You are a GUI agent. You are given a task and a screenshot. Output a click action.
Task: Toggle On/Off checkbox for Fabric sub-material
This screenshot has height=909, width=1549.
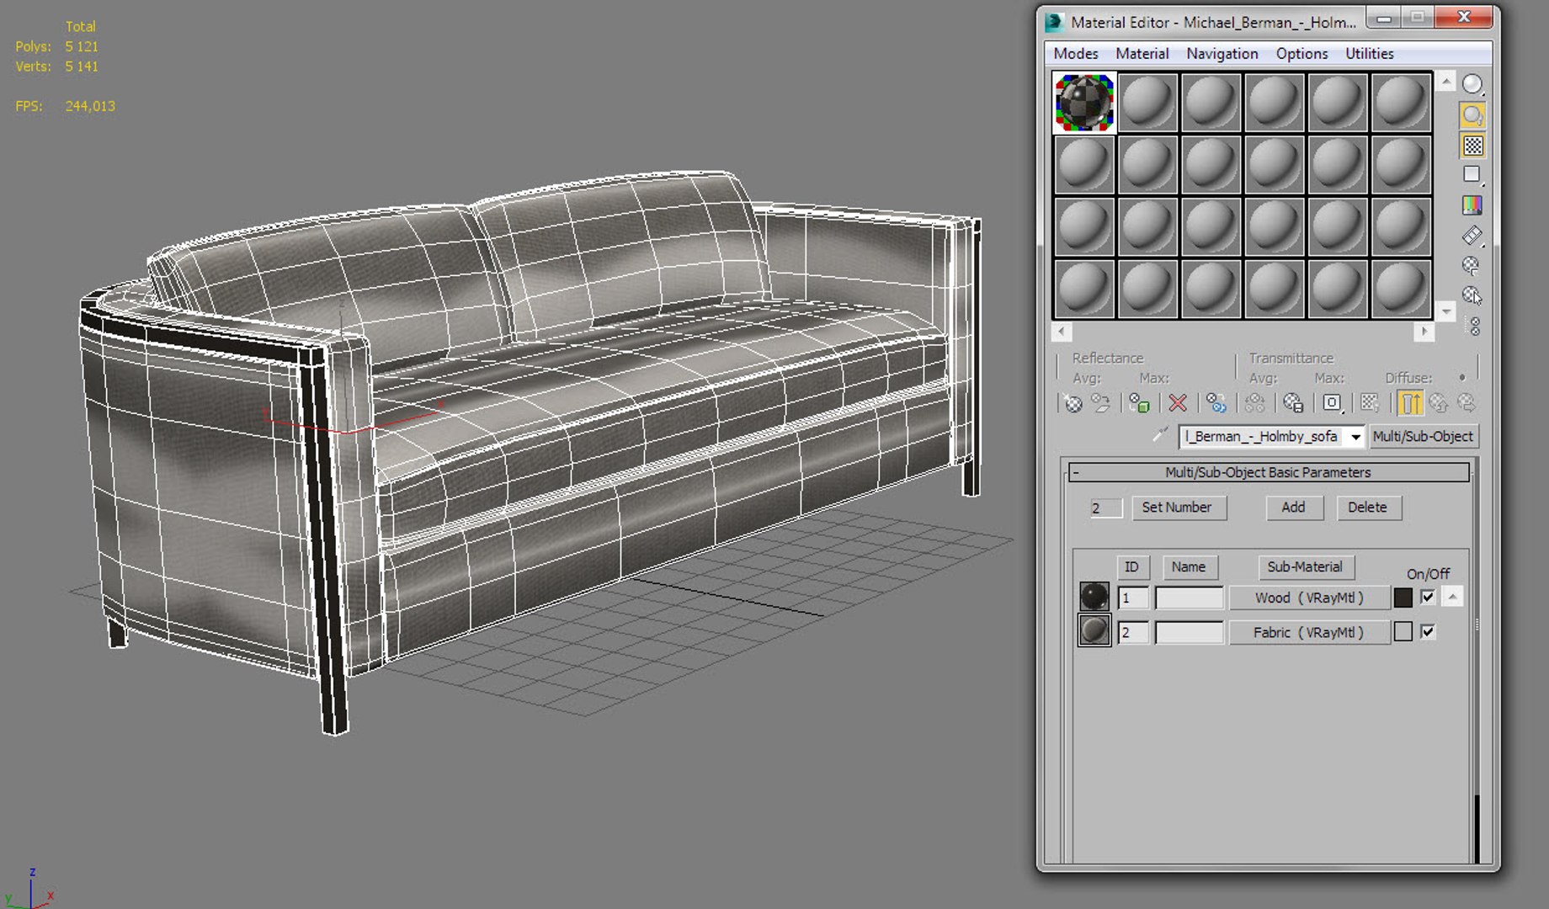pyautogui.click(x=1428, y=631)
